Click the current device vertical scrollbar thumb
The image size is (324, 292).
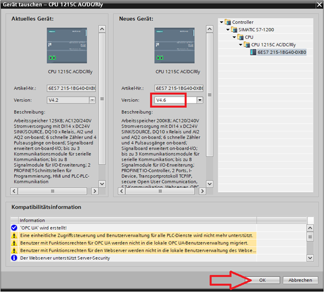(x=102, y=99)
